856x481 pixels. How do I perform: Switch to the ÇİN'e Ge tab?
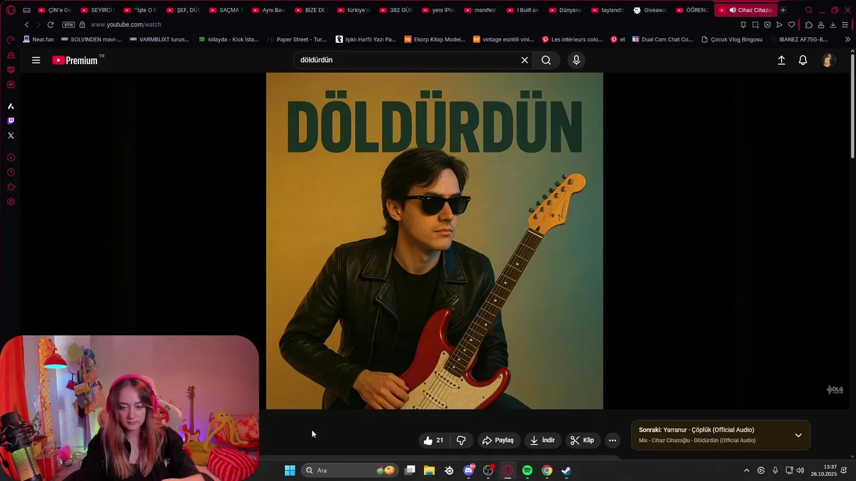coord(54,10)
